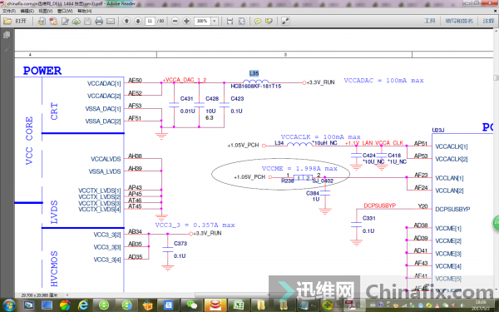Click the create PDF online icon
The image size is (499, 312).
coord(42,21)
